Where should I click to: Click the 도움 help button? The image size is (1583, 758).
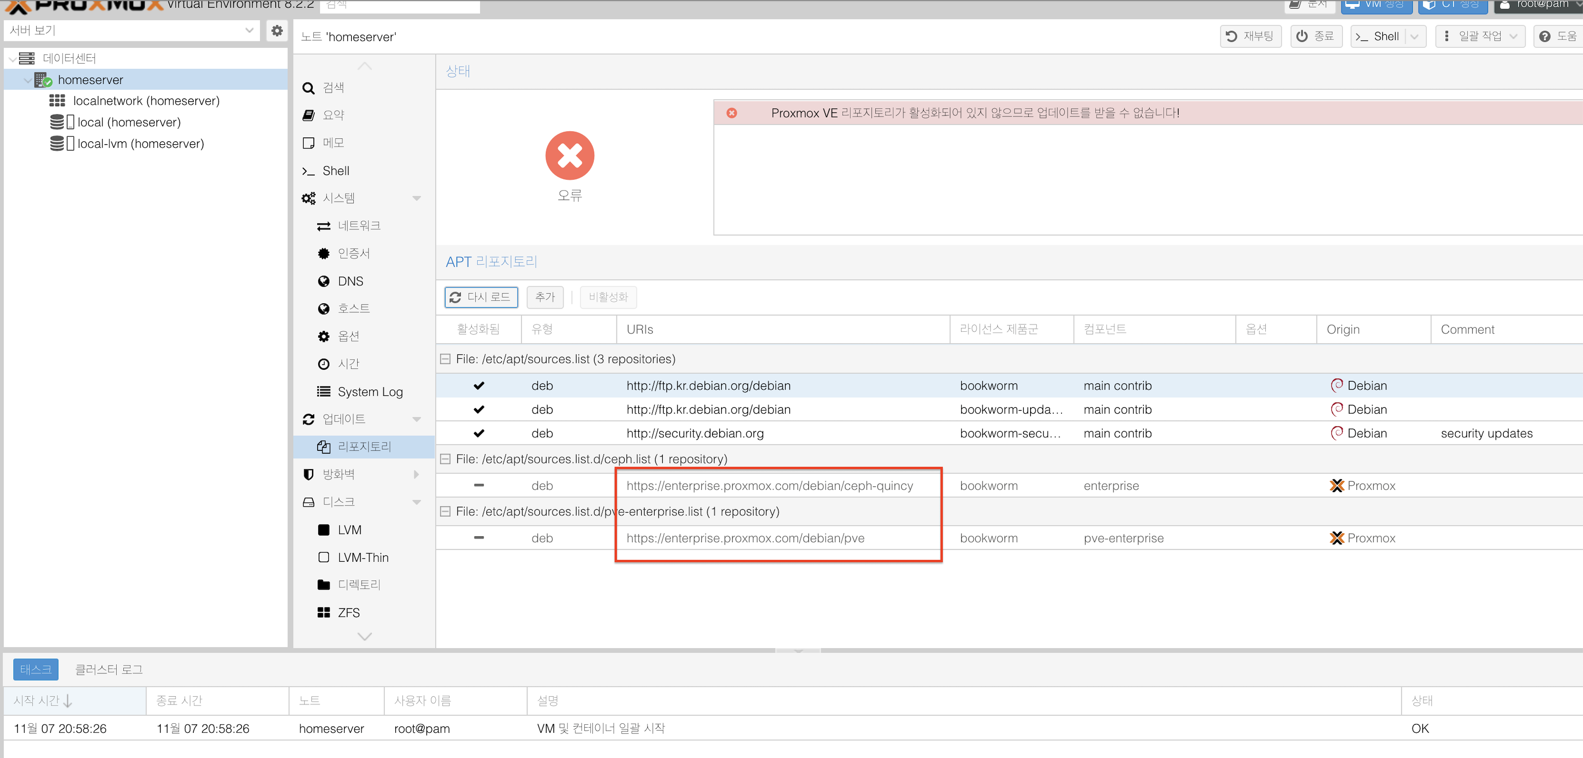1558,36
